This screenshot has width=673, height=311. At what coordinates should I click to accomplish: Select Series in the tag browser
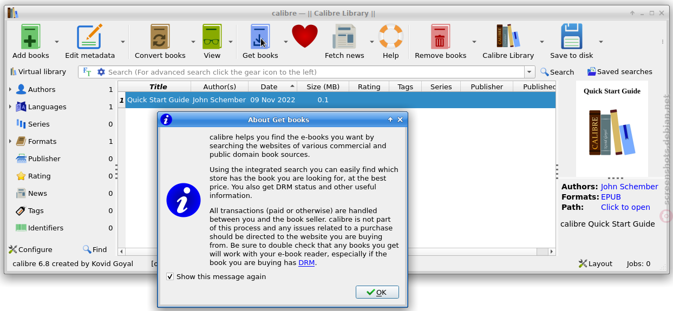(x=38, y=124)
